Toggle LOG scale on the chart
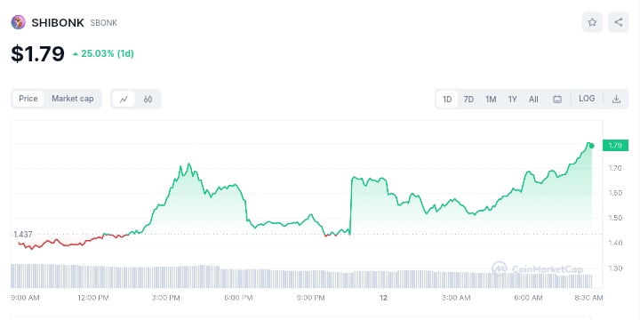 [587, 99]
